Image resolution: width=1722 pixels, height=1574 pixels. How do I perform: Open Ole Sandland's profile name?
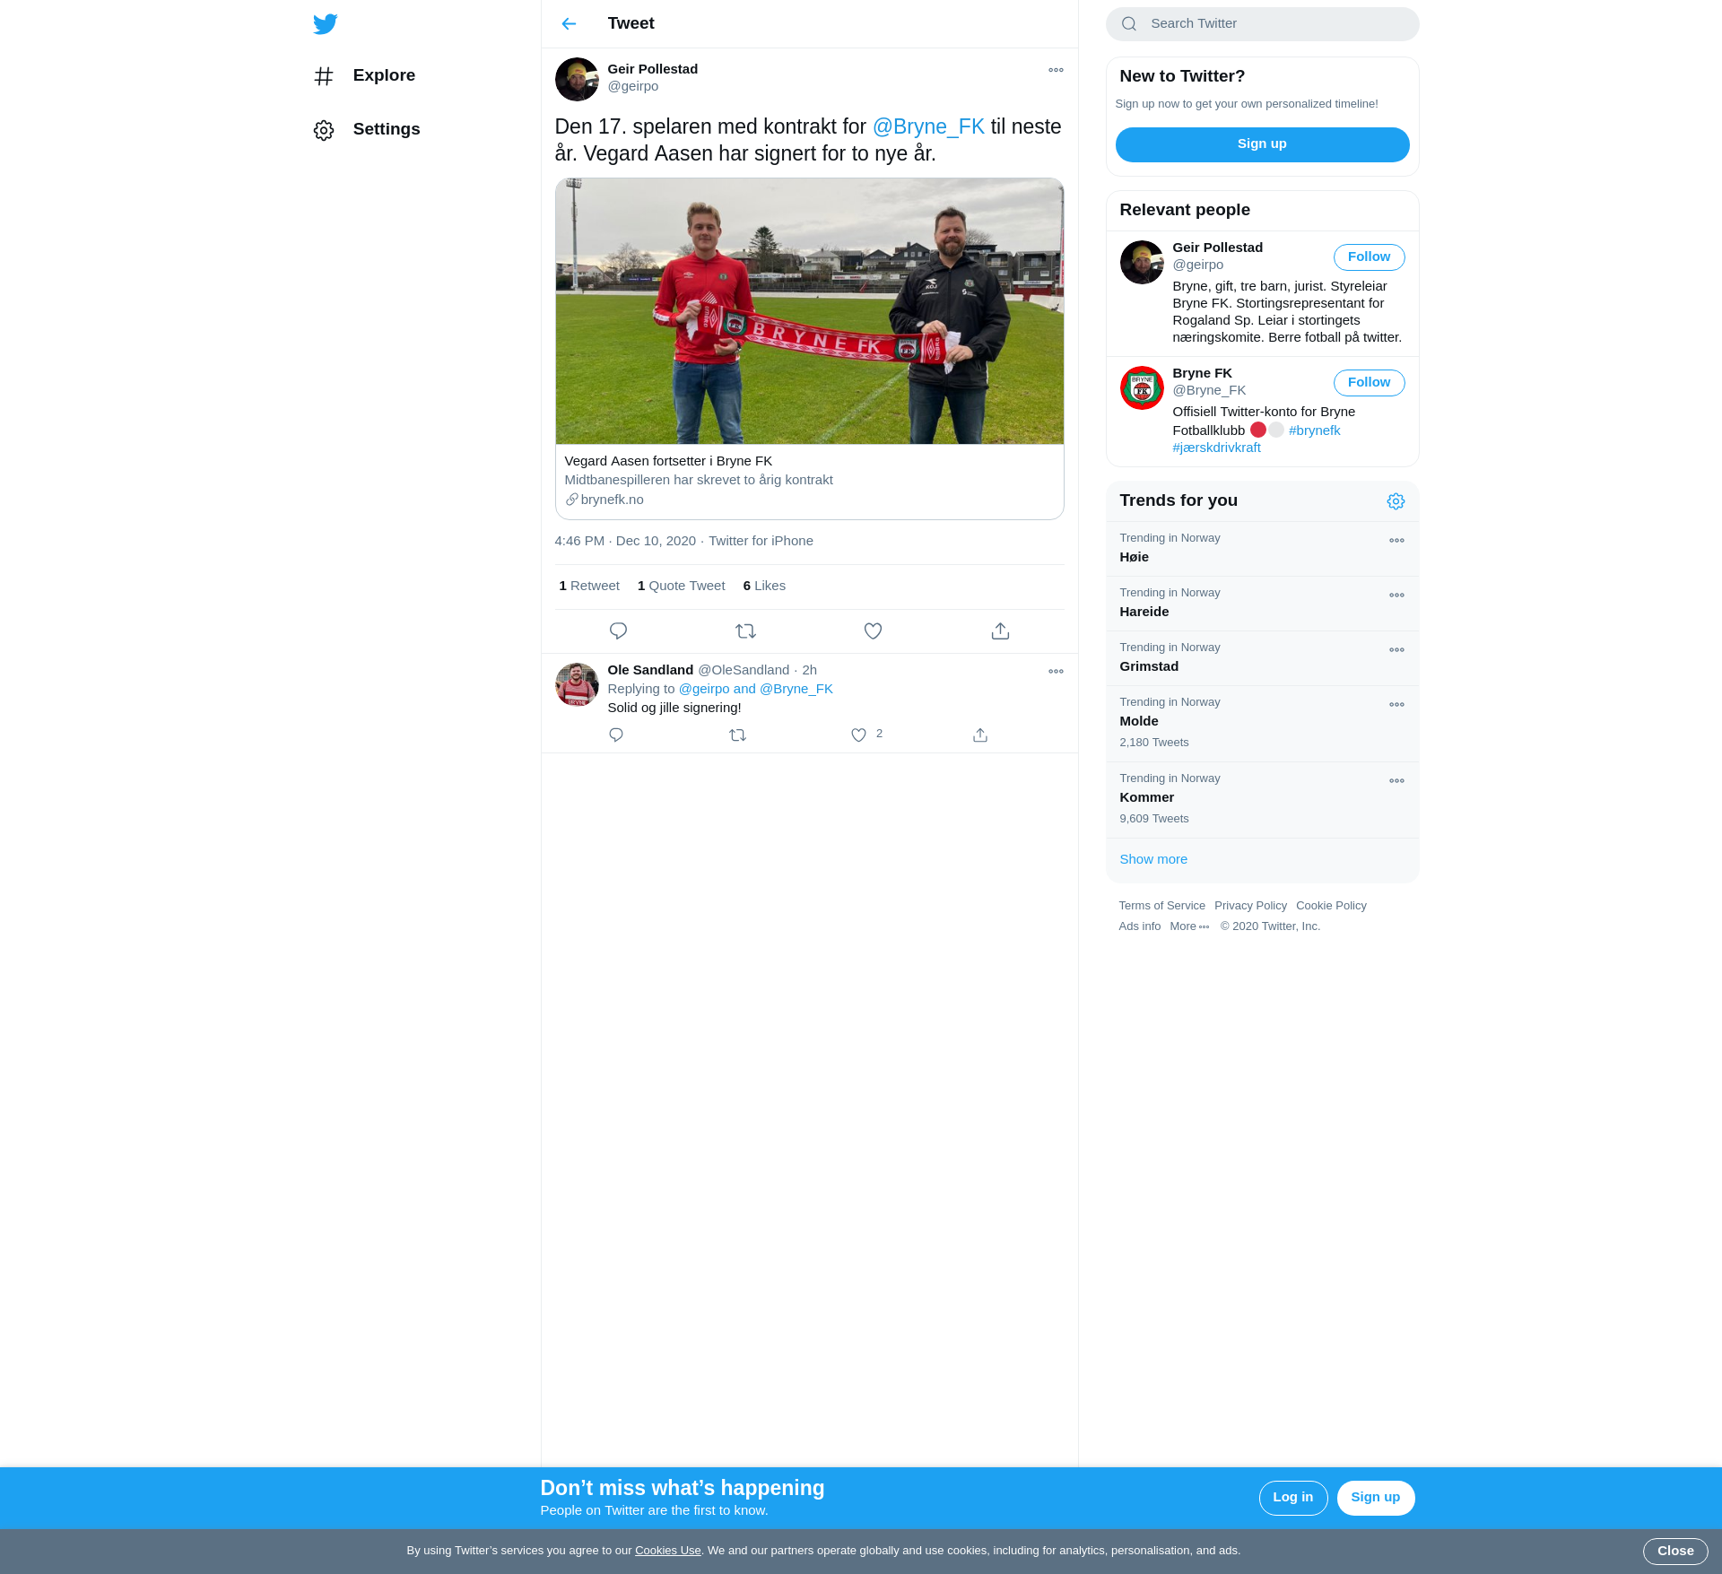point(650,670)
